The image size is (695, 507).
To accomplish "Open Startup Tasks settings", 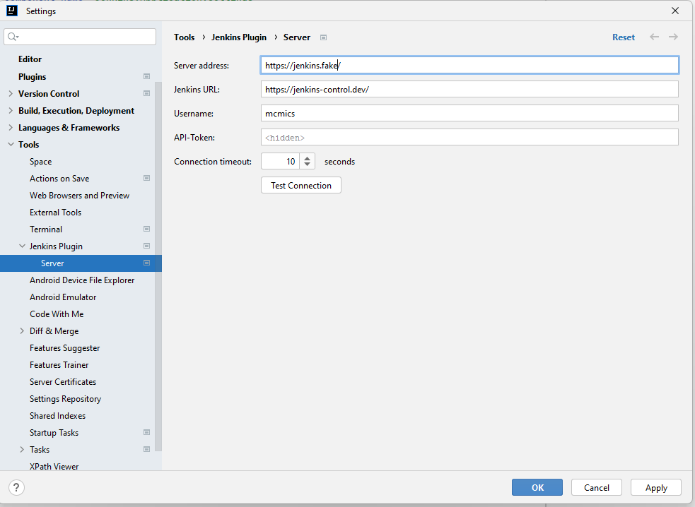I will [54, 433].
